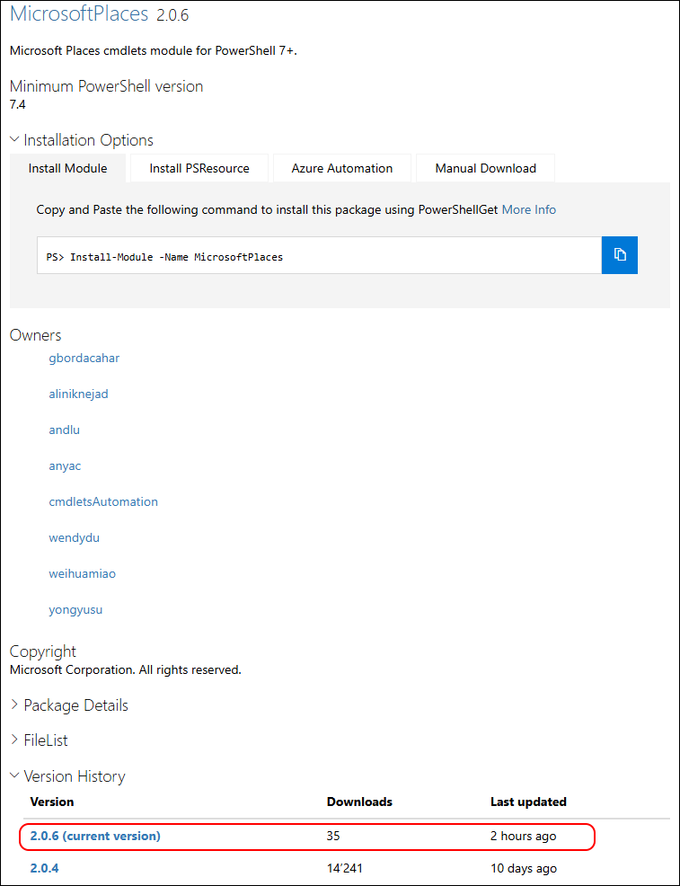This screenshot has height=886, width=680.
Task: Open owner yongyusu's profile
Action: (75, 610)
